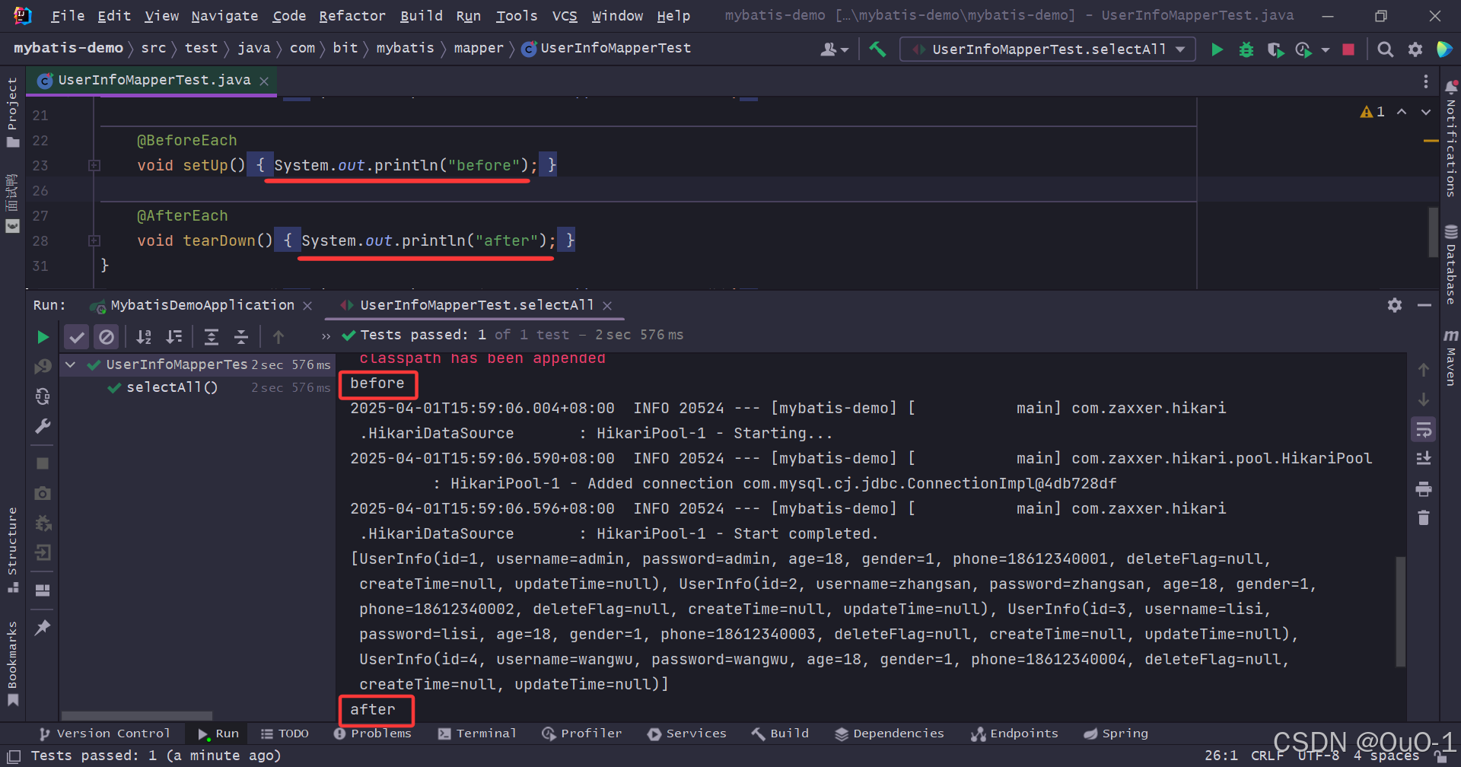This screenshot has height=767, width=1461.
Task: Rerun tests with the green play button in Run panel
Action: click(43, 336)
